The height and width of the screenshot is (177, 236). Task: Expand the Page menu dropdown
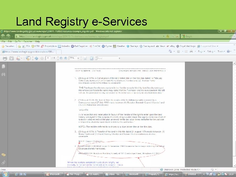click(201, 51)
